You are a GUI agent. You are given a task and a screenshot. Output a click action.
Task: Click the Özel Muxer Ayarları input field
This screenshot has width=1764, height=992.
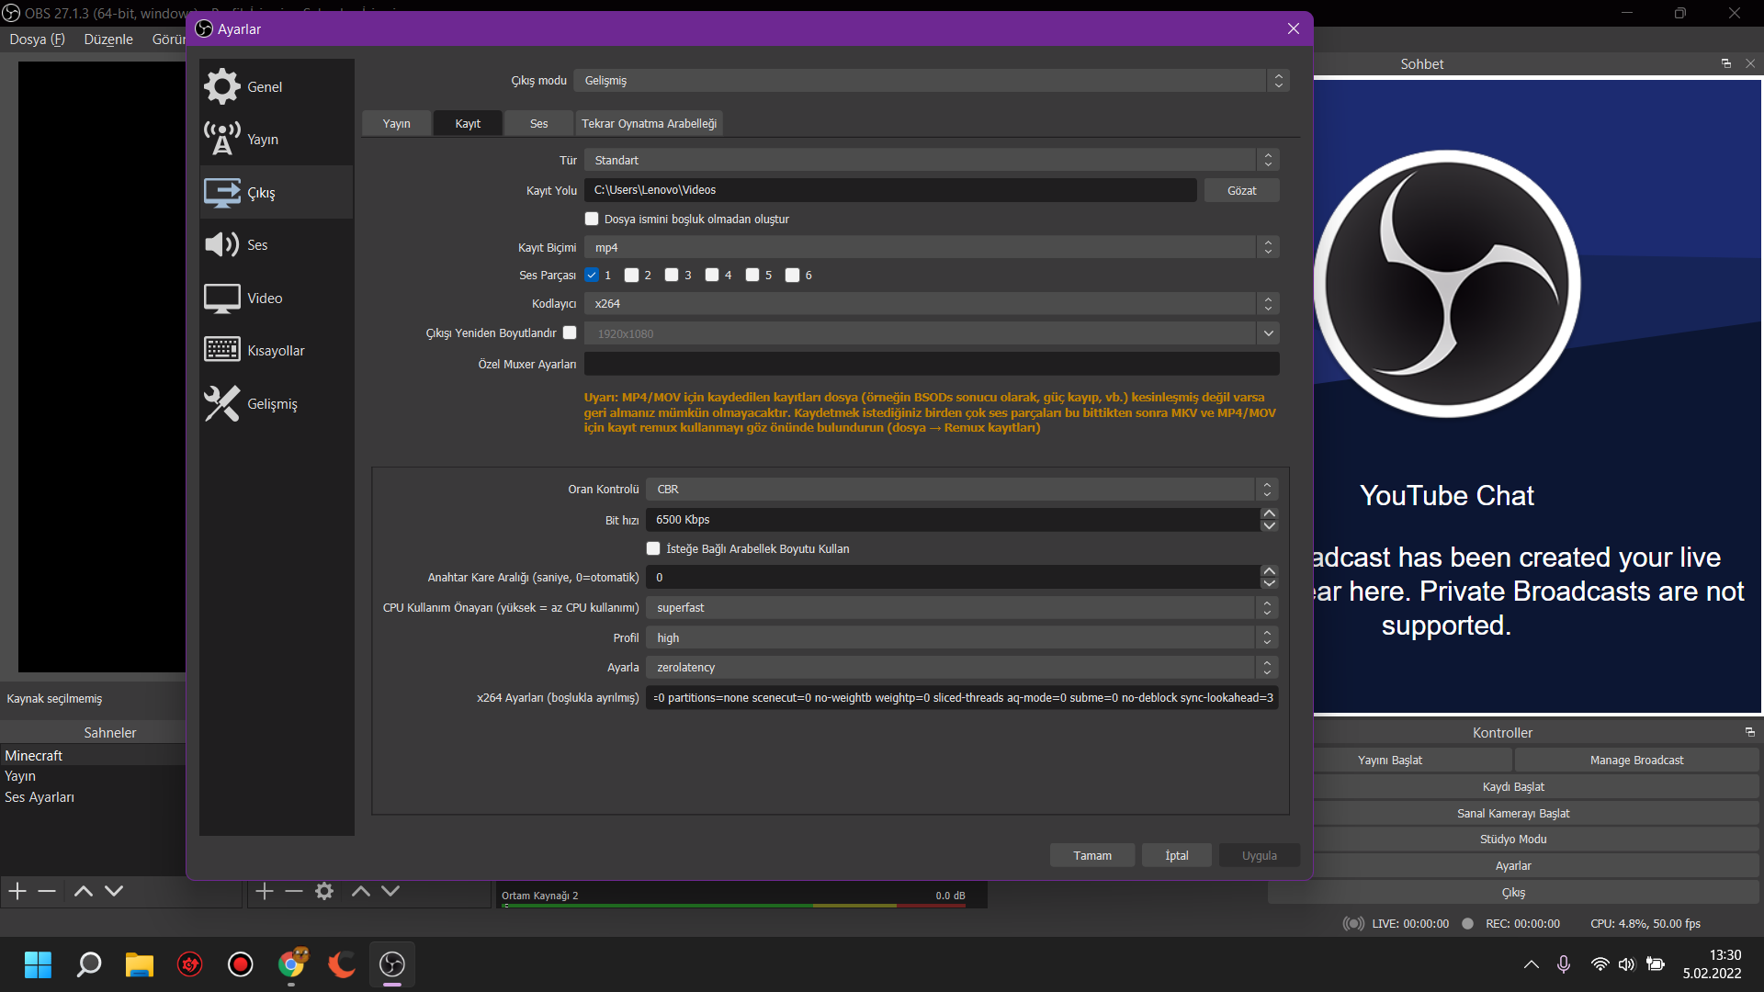pyautogui.click(x=931, y=364)
